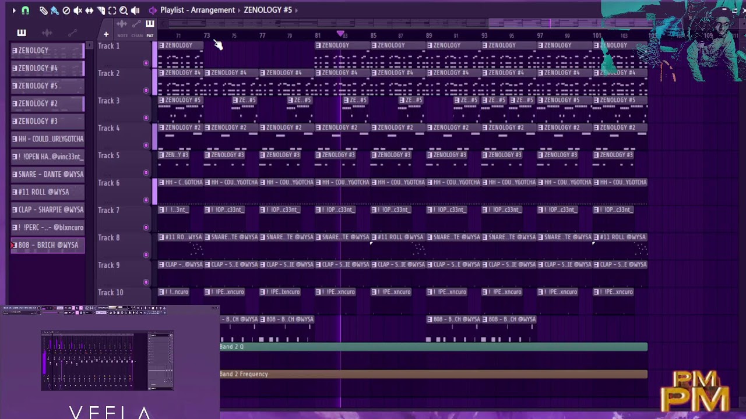Show pattern clips in the picker
746x419 pixels.
point(22,33)
